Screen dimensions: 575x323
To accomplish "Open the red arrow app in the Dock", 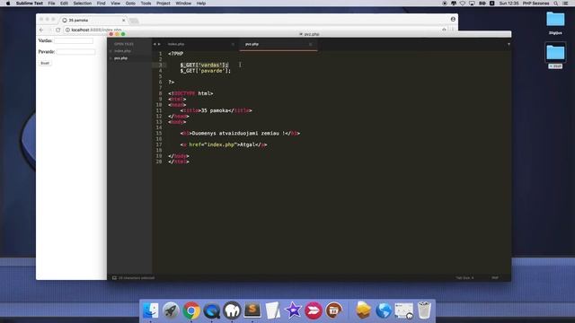I will click(x=314, y=310).
